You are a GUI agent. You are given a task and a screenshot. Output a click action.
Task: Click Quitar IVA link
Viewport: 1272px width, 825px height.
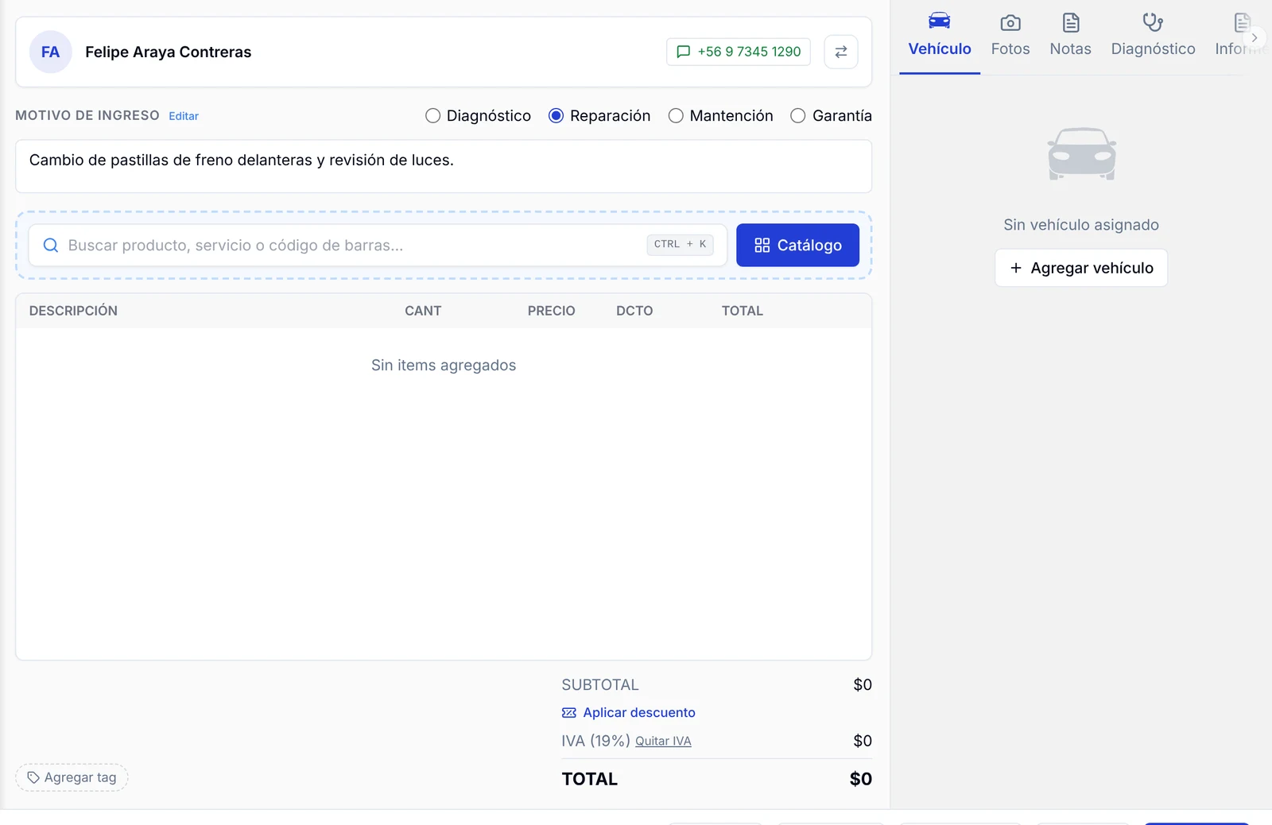pyautogui.click(x=663, y=741)
